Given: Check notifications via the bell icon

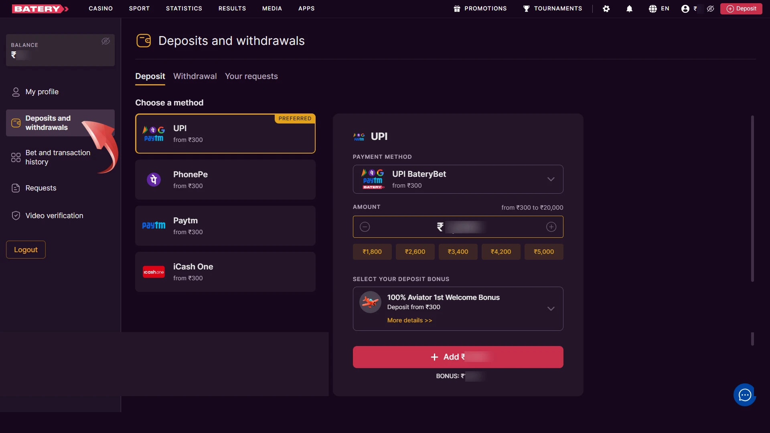Looking at the screenshot, I should click(629, 8).
